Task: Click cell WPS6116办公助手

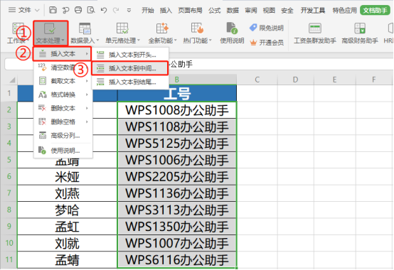Action: [x=177, y=260]
